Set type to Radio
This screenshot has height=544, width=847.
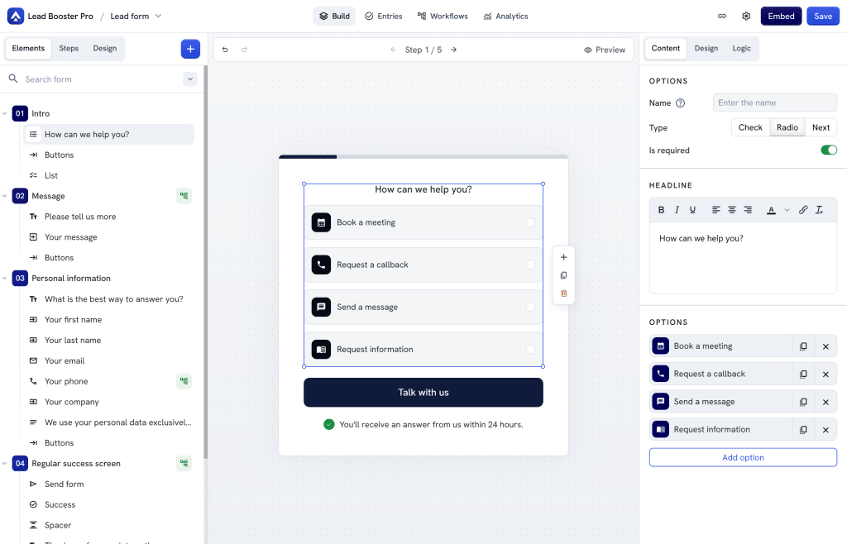click(787, 127)
